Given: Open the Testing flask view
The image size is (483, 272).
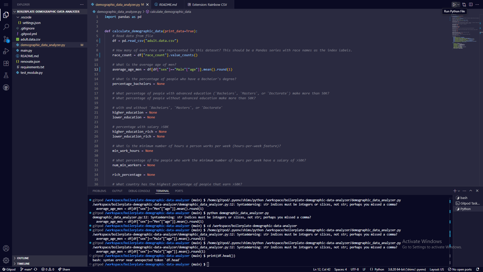Looking at the screenshot, I should pos(6,75).
